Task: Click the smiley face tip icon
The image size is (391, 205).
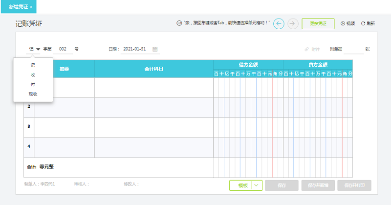Action: (x=179, y=23)
